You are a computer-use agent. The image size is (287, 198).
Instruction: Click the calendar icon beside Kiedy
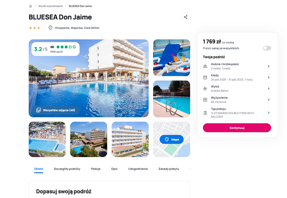click(x=205, y=77)
